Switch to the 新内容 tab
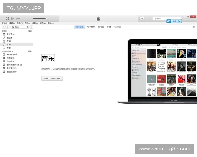This screenshot has height=157, width=197. tap(101, 27)
